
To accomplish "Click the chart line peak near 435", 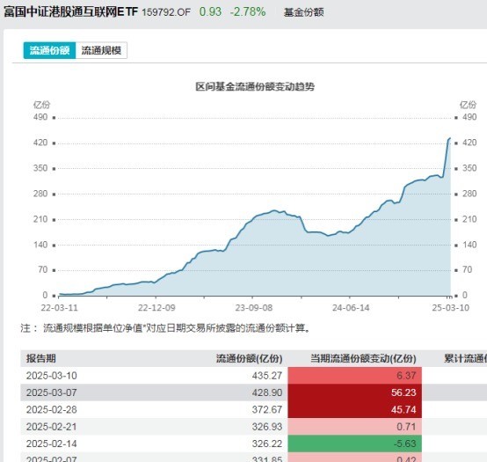I will [450, 138].
